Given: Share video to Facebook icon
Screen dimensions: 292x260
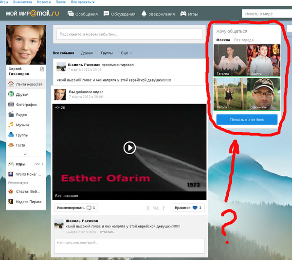Looking at the screenshot, I should coord(164,208).
